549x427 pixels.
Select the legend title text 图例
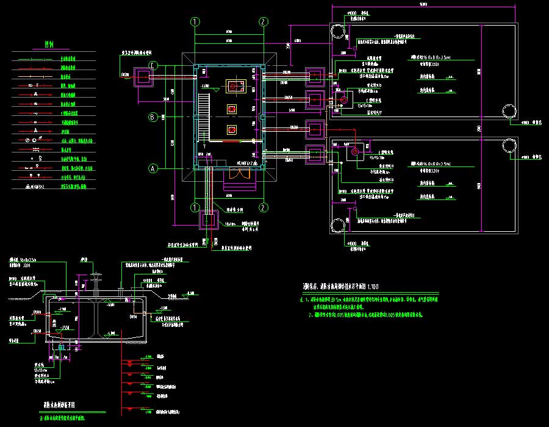(49, 44)
